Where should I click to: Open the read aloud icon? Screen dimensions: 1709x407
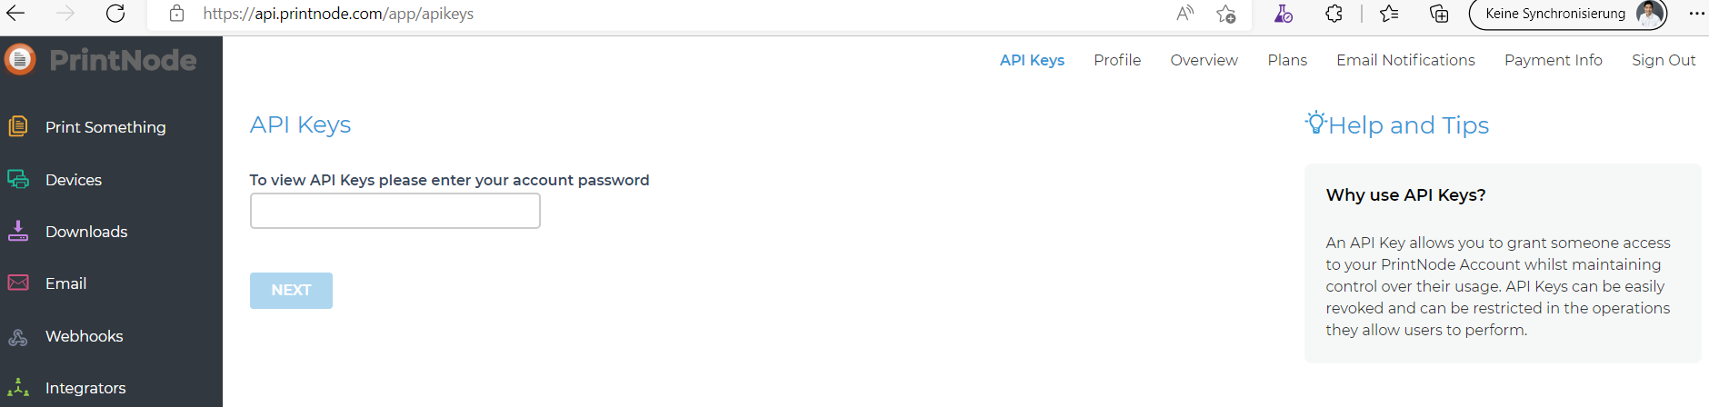pyautogui.click(x=1184, y=14)
